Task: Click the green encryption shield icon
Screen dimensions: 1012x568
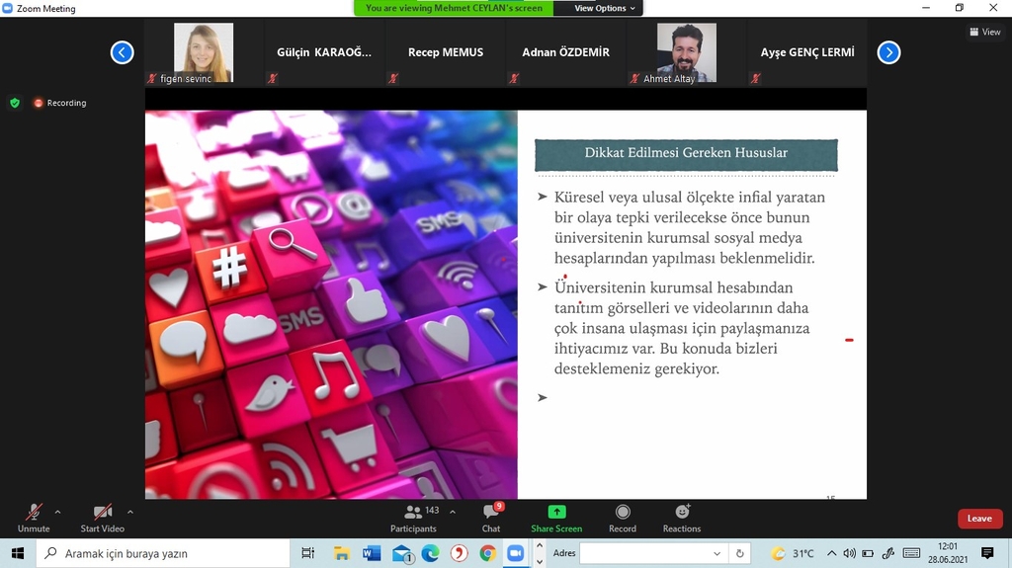Action: (x=15, y=103)
